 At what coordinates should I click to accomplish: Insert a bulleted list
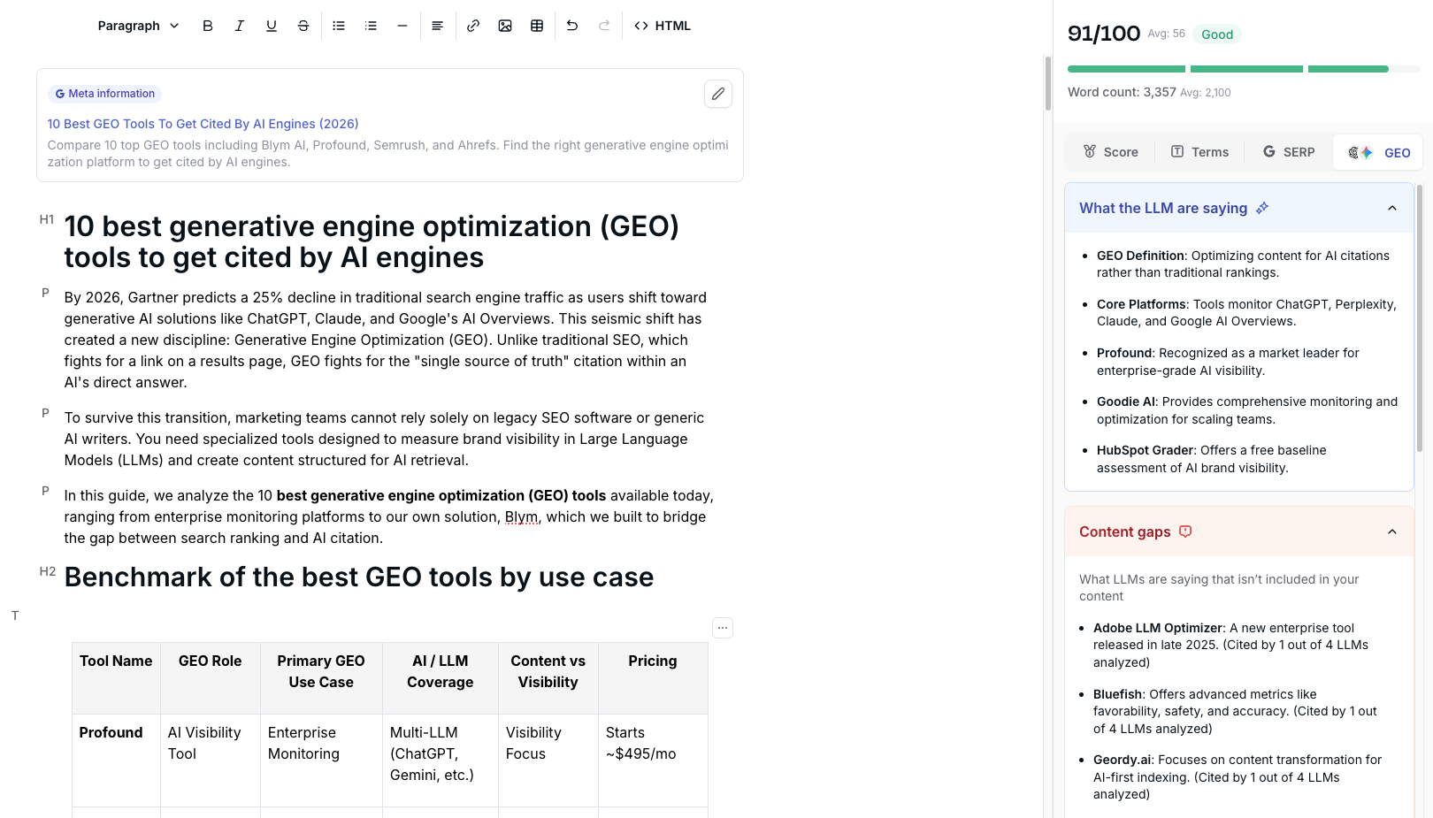339,26
